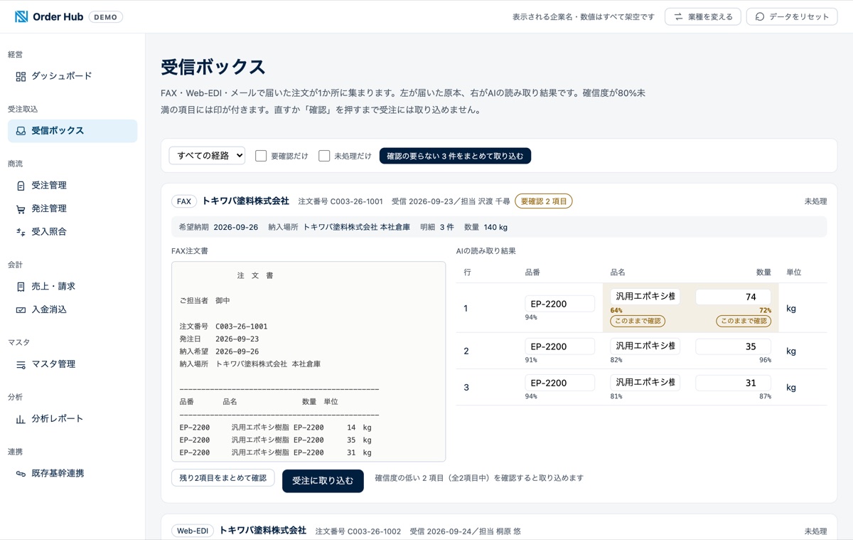Click 残り2項目をまとめて確認 button
The height and width of the screenshot is (540, 853).
click(x=223, y=477)
